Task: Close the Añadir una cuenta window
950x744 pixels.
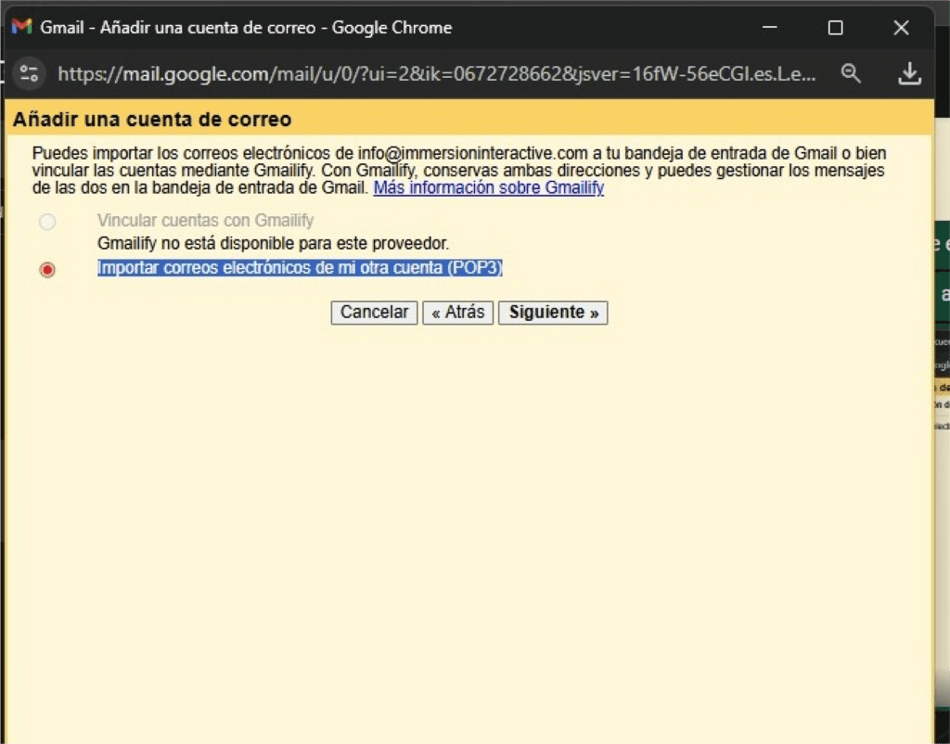Action: [x=901, y=28]
